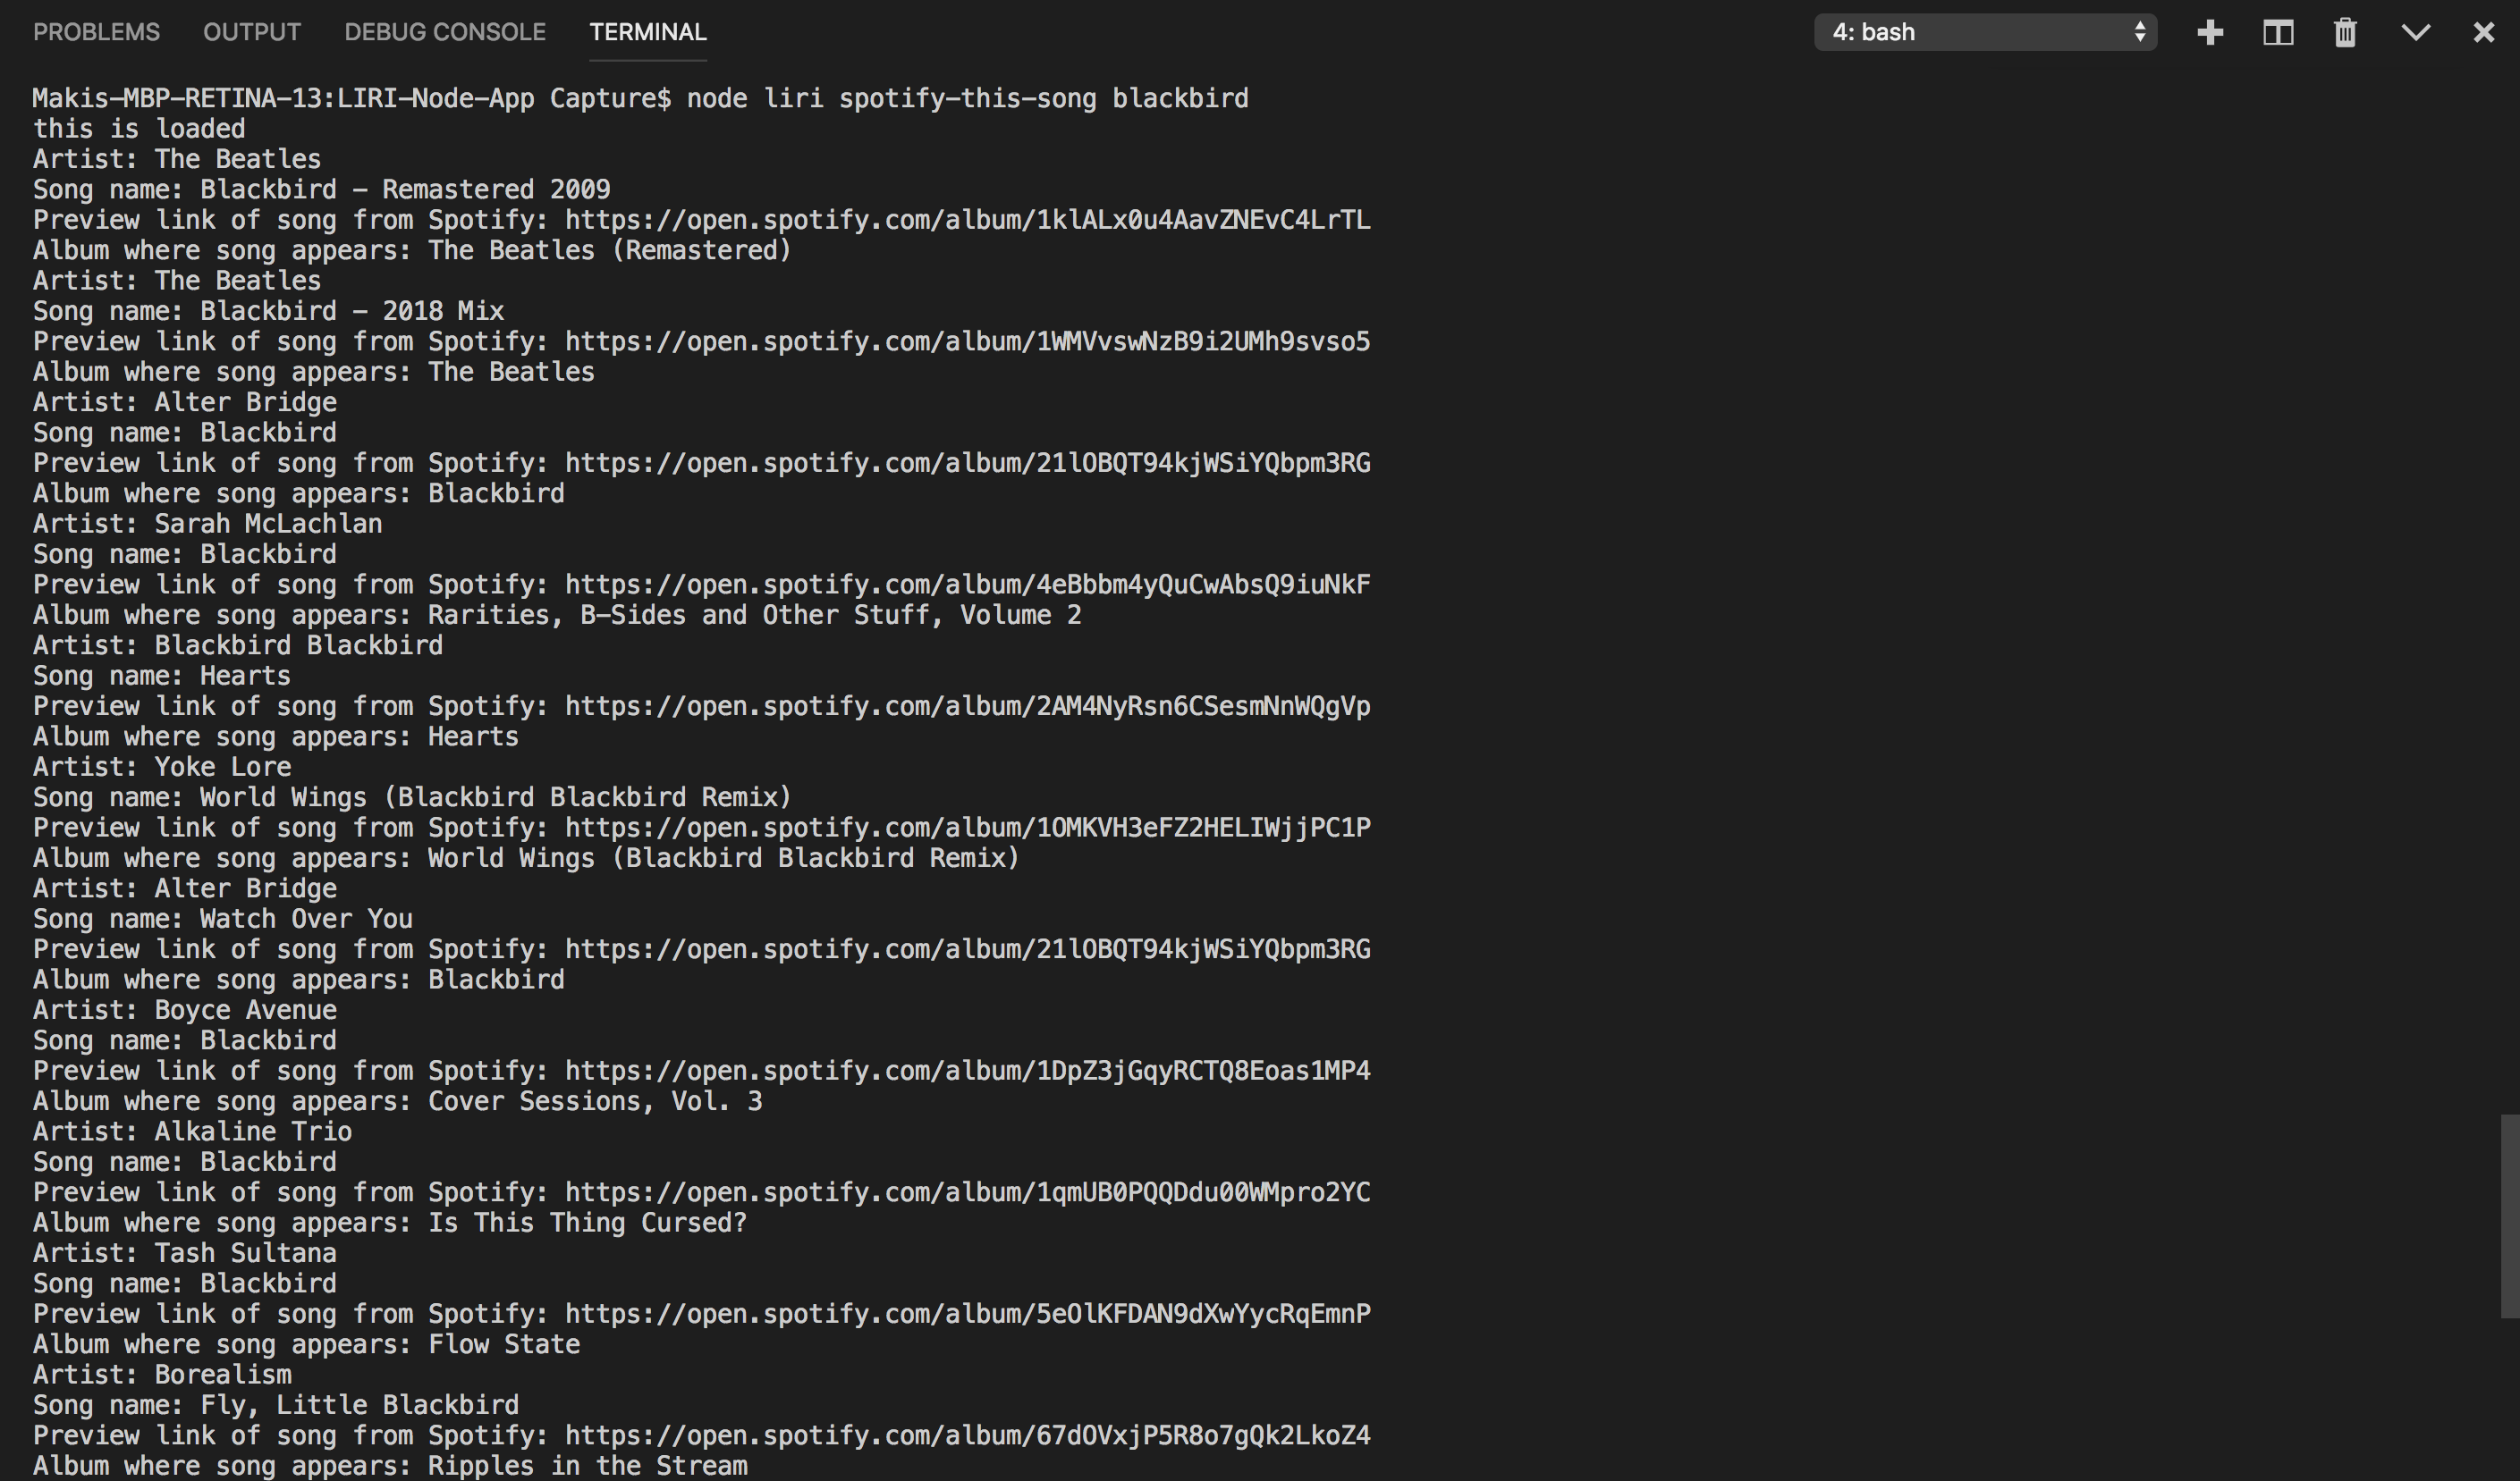Click the new terminal plus icon
This screenshot has height=1481, width=2520.
pos(2210,33)
